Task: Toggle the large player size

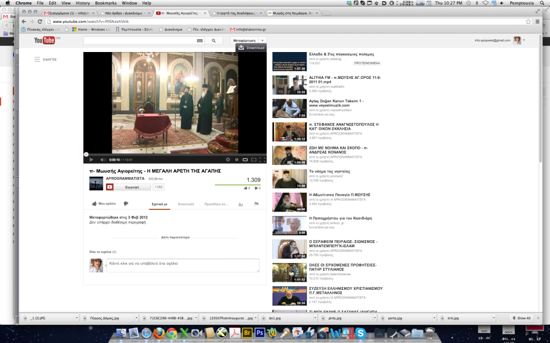Action: (253, 159)
